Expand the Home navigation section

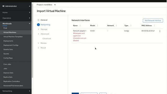tap(16, 13)
